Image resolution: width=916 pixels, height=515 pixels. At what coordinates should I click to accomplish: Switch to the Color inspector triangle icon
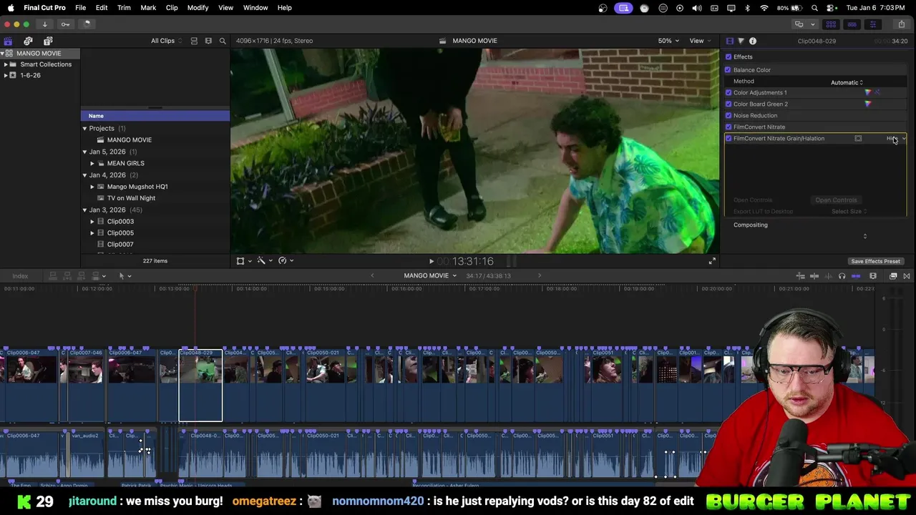coord(741,41)
